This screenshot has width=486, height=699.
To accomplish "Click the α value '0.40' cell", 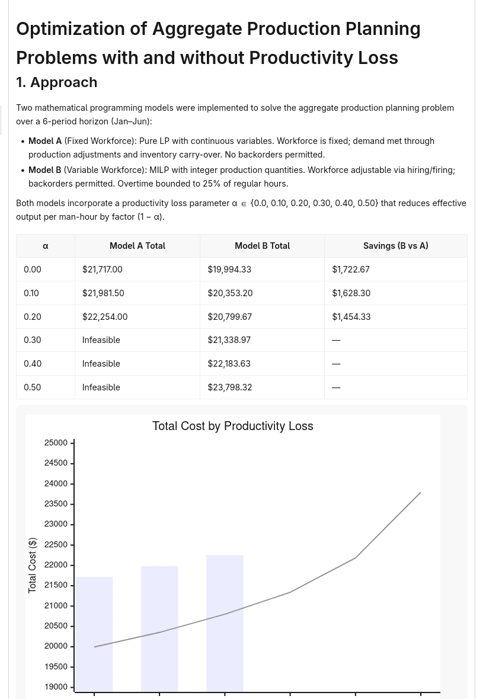I will [46, 364].
